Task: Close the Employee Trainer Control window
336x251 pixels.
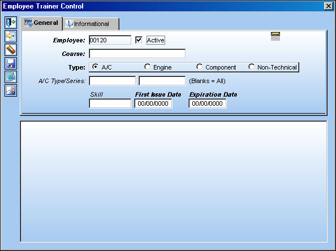Action: [x=329, y=6]
